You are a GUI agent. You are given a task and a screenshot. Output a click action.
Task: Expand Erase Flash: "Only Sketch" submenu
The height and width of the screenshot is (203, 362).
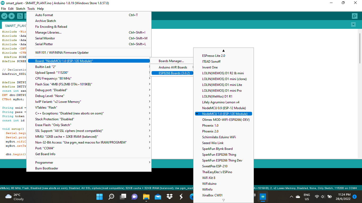[x=89, y=125]
